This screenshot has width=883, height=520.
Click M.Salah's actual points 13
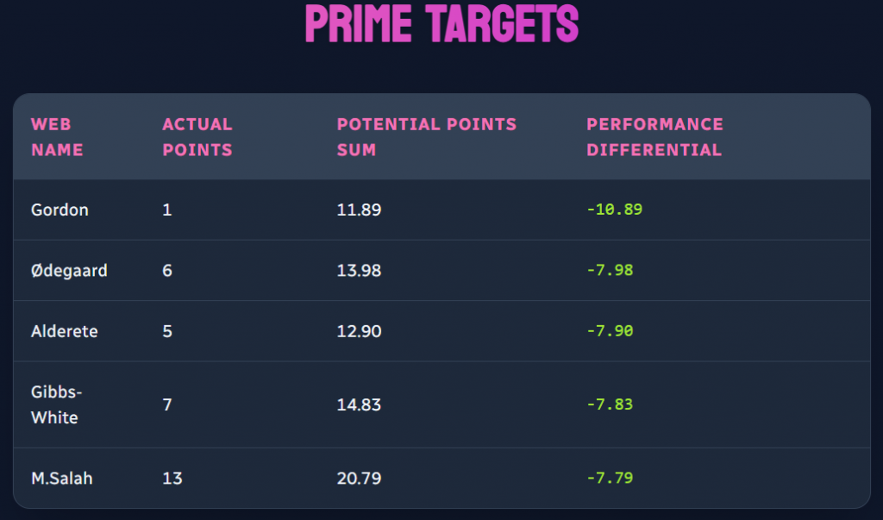pyautogui.click(x=172, y=478)
